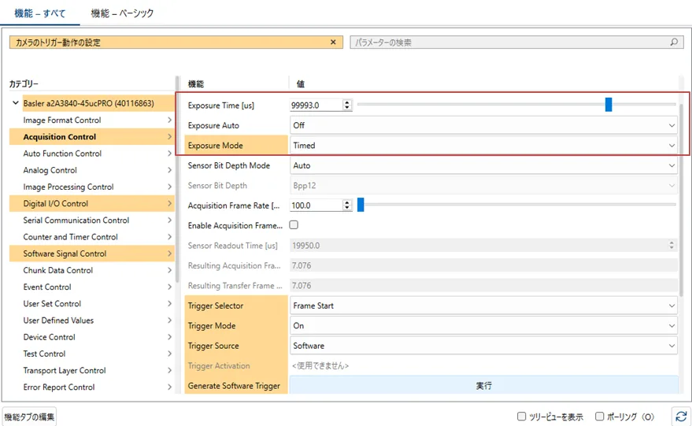Screen dimensions: 692x426
Task: Click the Trigger Mode feature label
Action: point(212,326)
